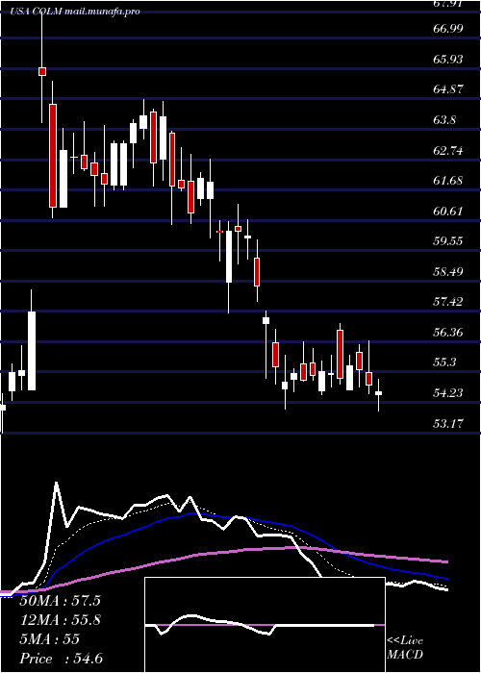Click the 5MA : 55 legend text
481x673 pixels.
coord(49,639)
